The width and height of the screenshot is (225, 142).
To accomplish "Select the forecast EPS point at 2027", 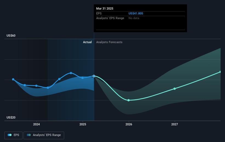I will point(175,89).
